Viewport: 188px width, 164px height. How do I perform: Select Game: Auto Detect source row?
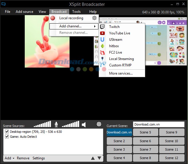point(53,137)
